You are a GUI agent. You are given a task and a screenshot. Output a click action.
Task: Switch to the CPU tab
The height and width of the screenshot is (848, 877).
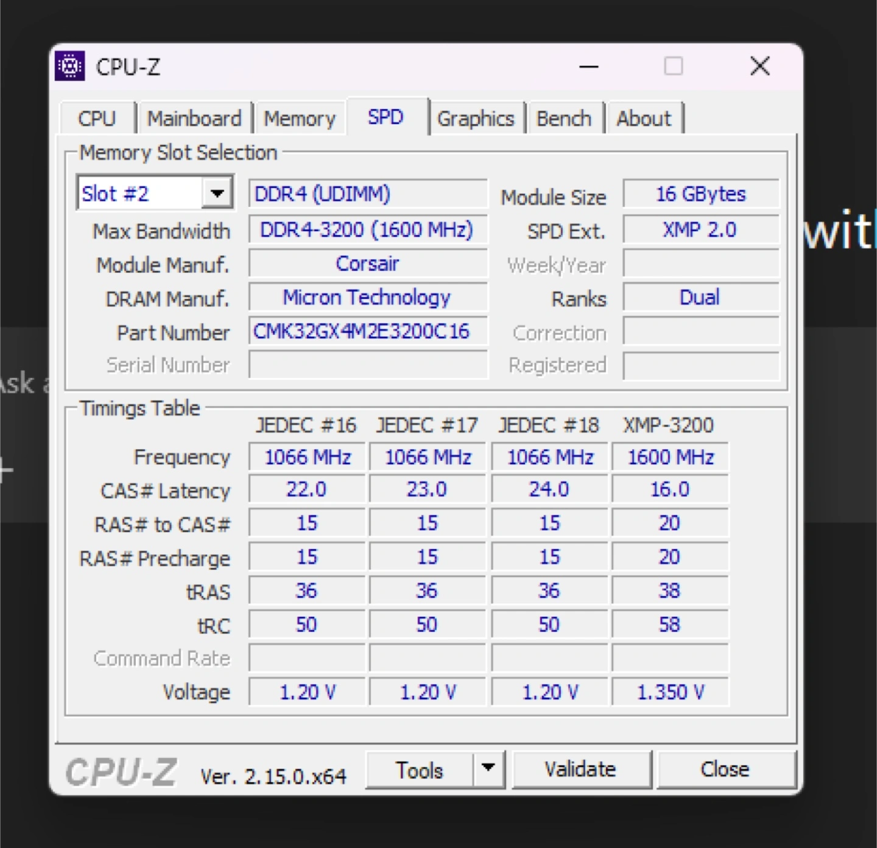click(x=97, y=118)
